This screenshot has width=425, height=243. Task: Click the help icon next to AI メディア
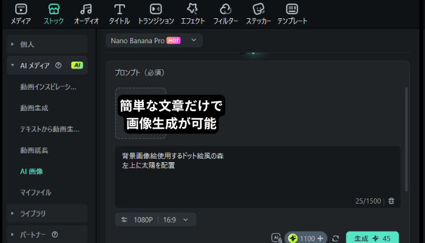pyautogui.click(x=58, y=66)
